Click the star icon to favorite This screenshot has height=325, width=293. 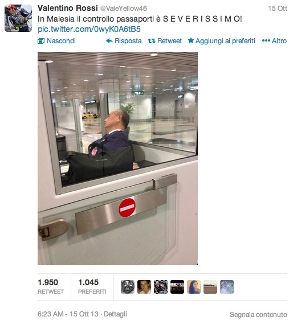click(191, 40)
